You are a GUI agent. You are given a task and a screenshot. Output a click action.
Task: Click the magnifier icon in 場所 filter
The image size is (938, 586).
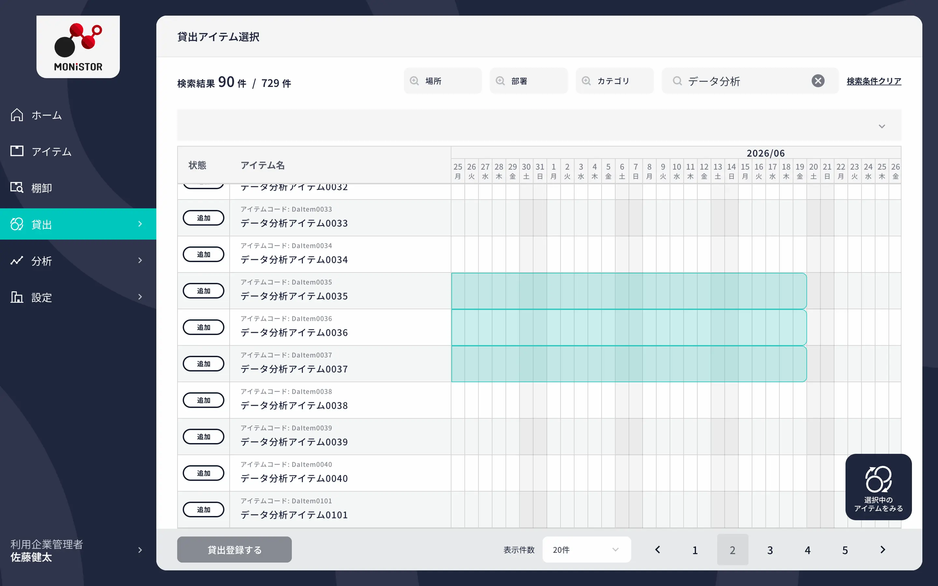click(x=414, y=81)
